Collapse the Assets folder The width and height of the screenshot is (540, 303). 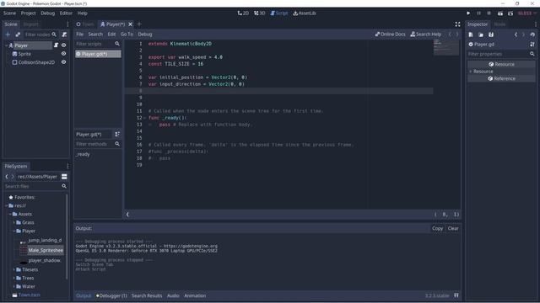pyautogui.click(x=10, y=214)
